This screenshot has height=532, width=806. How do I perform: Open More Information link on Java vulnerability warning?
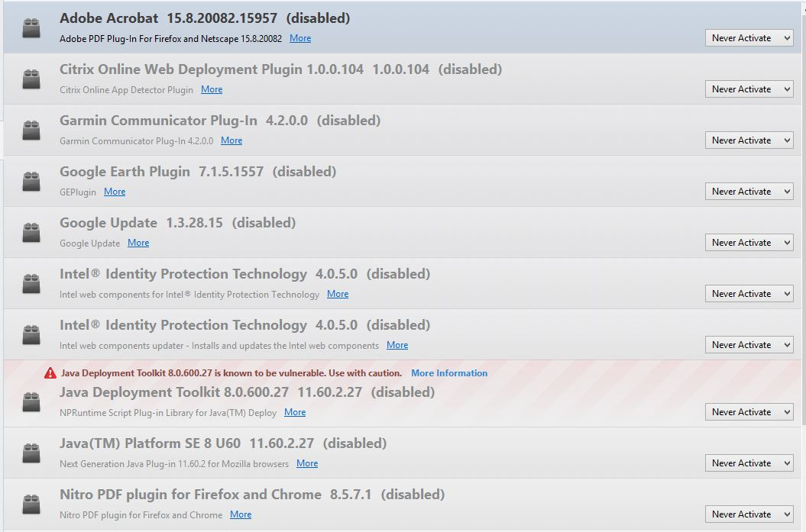pos(449,373)
